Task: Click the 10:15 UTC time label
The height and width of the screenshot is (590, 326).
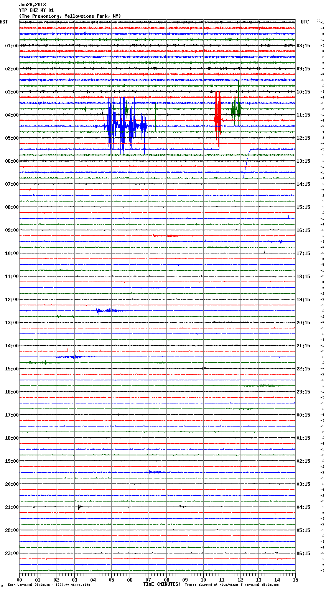Action: (x=303, y=92)
